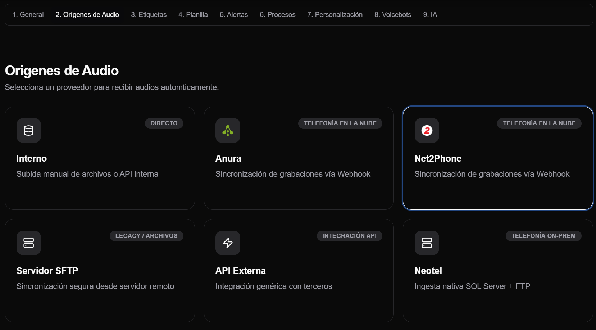
Task: Go to the 8. Voicebots tab
Action: click(x=393, y=15)
